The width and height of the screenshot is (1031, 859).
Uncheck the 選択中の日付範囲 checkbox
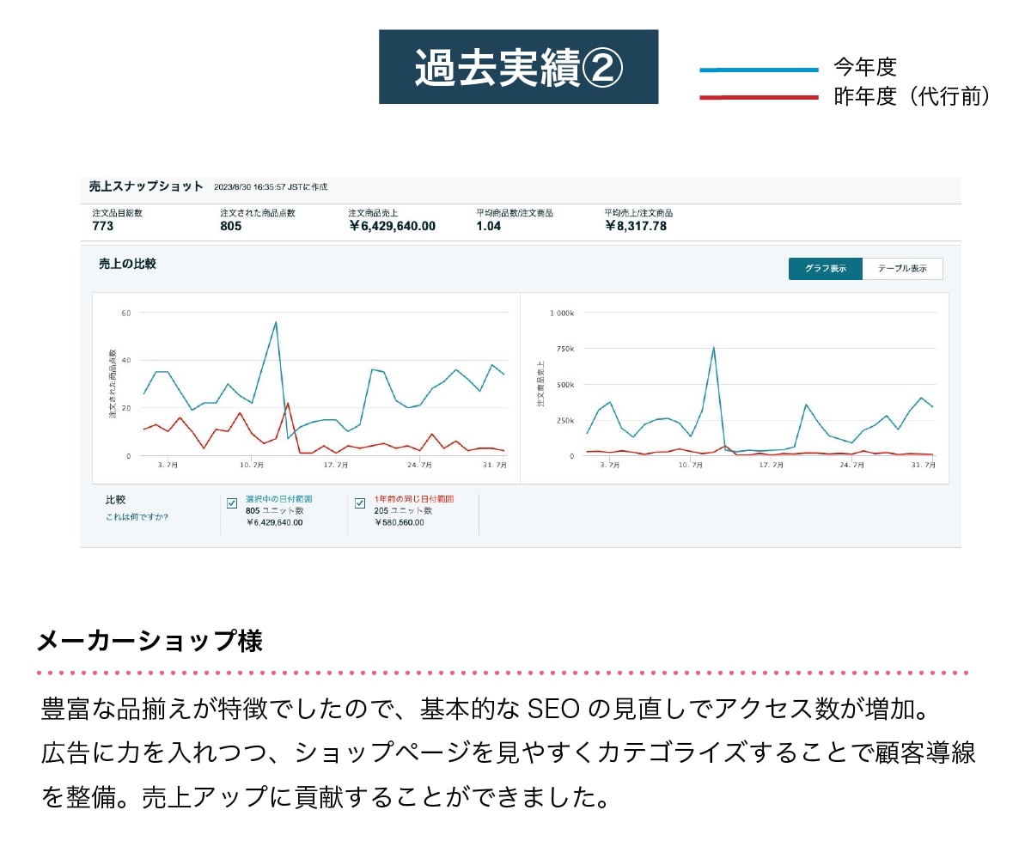(x=232, y=503)
